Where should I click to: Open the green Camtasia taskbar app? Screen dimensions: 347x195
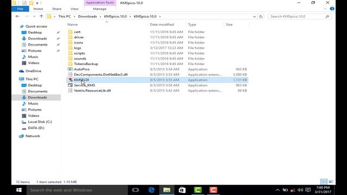click(197, 190)
